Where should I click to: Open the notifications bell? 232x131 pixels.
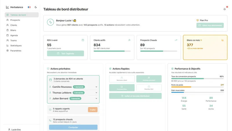click(x=224, y=9)
